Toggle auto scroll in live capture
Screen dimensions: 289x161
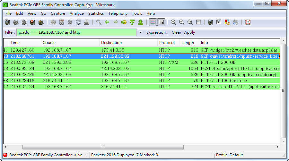click(x=161, y=22)
